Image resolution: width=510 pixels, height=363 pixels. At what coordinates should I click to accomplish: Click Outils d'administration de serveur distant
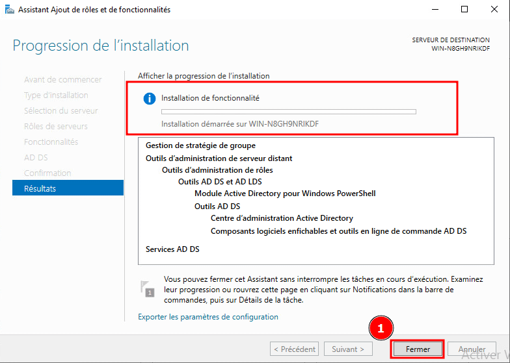[x=219, y=158]
